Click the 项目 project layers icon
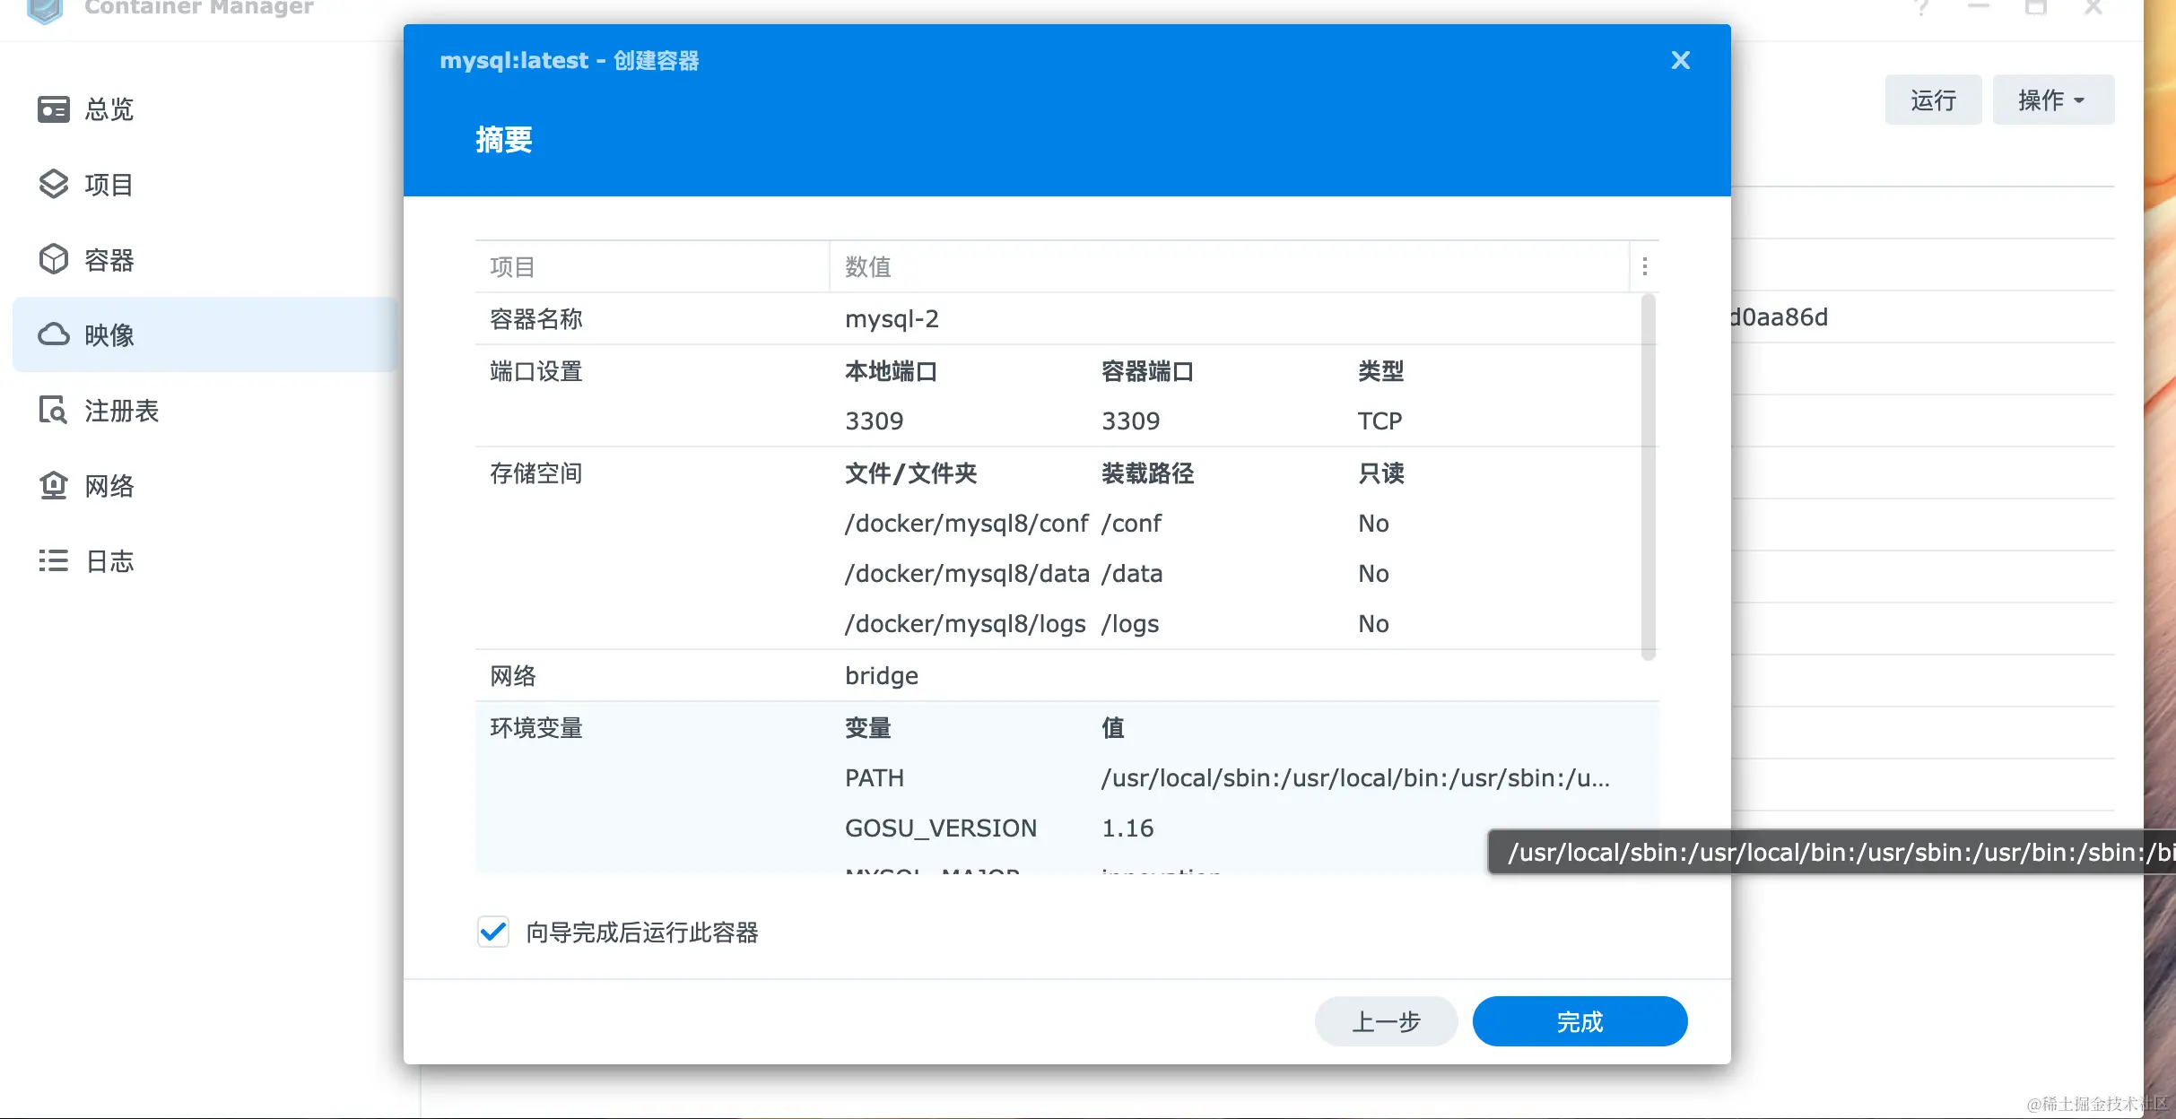 (x=53, y=185)
